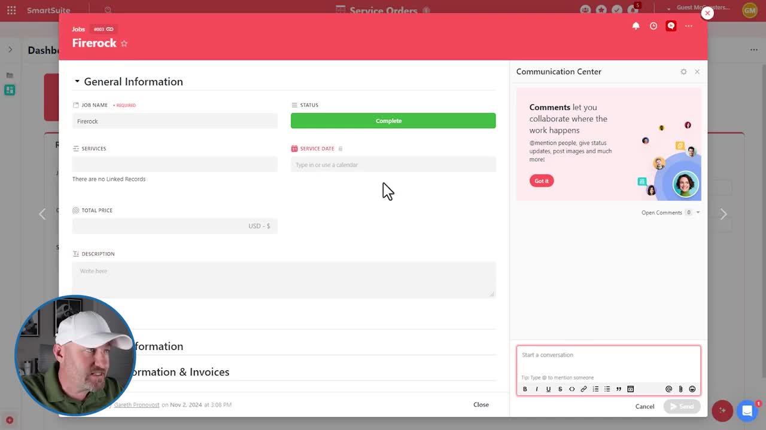Click the favorites star icon in the top bar
This screenshot has height=430, width=766.
coord(601,10)
